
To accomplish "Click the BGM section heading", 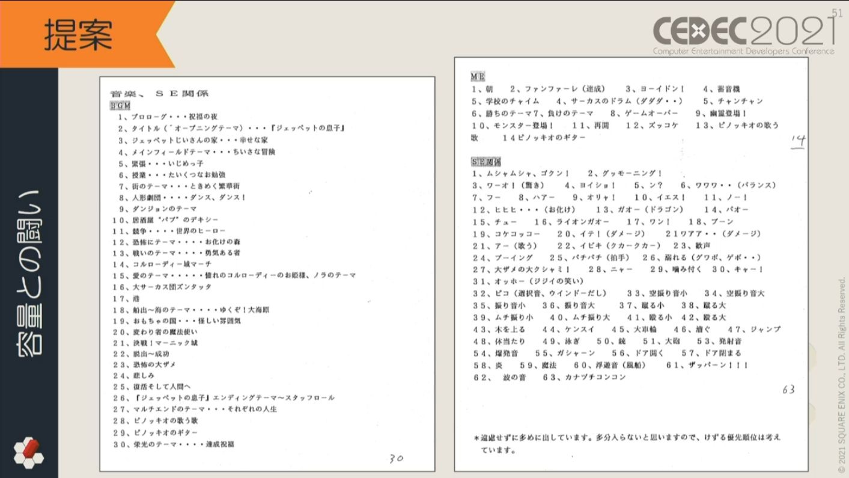I will pos(121,106).
